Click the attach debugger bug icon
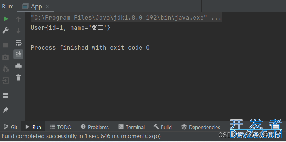Viewport: 286px width, 142px height. 5,69
